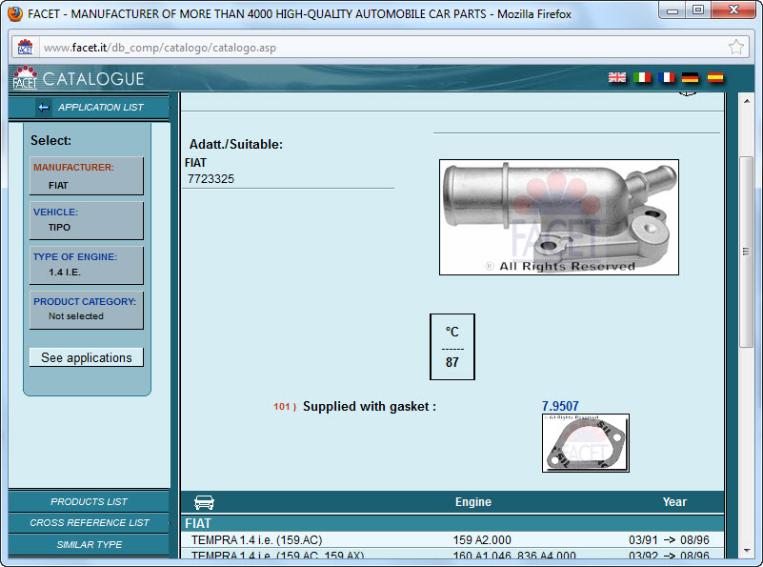Click the car icon in table header
Screen dimensions: 763x567
click(x=204, y=502)
